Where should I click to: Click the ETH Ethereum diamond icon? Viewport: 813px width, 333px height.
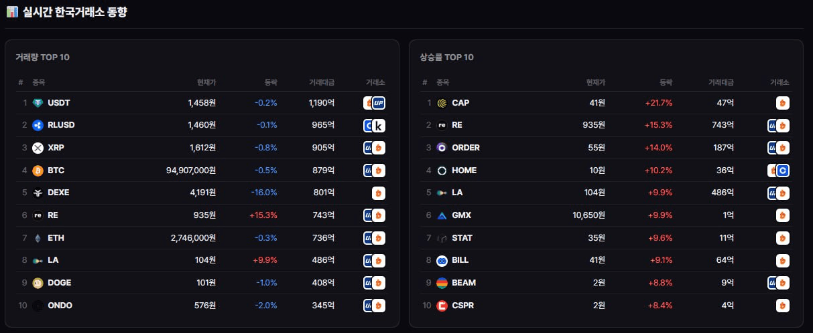[38, 238]
